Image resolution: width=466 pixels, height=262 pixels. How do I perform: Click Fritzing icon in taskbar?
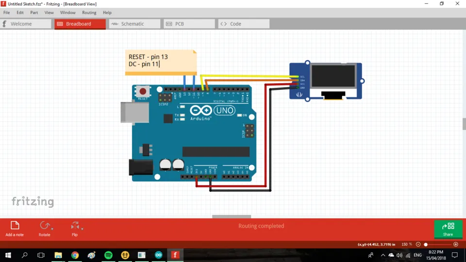[x=175, y=255]
